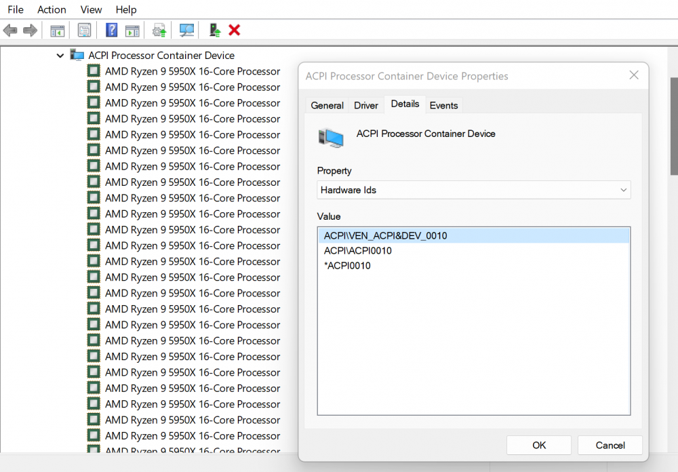Viewport: 678px width, 472px height.
Task: Switch to the General tab
Action: [327, 106]
